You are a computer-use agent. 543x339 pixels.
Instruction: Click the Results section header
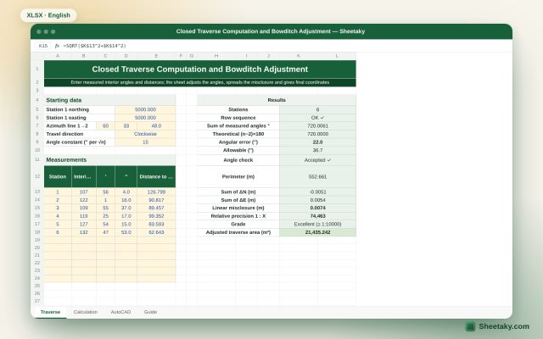277,100
